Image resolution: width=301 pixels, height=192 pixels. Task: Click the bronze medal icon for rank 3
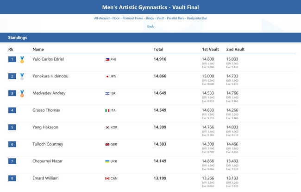point(22,94)
